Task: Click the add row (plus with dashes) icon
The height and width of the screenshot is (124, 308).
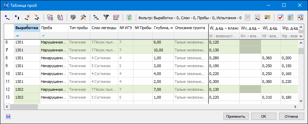Action: pyautogui.click(x=7, y=17)
